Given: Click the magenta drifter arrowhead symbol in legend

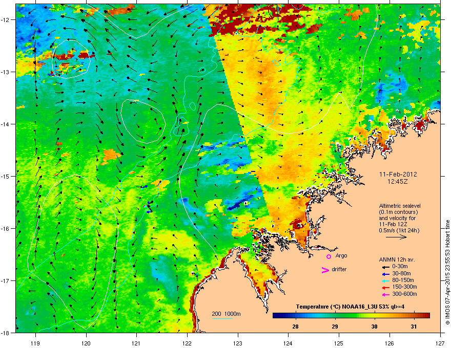Looking at the screenshot, I should 325,270.
